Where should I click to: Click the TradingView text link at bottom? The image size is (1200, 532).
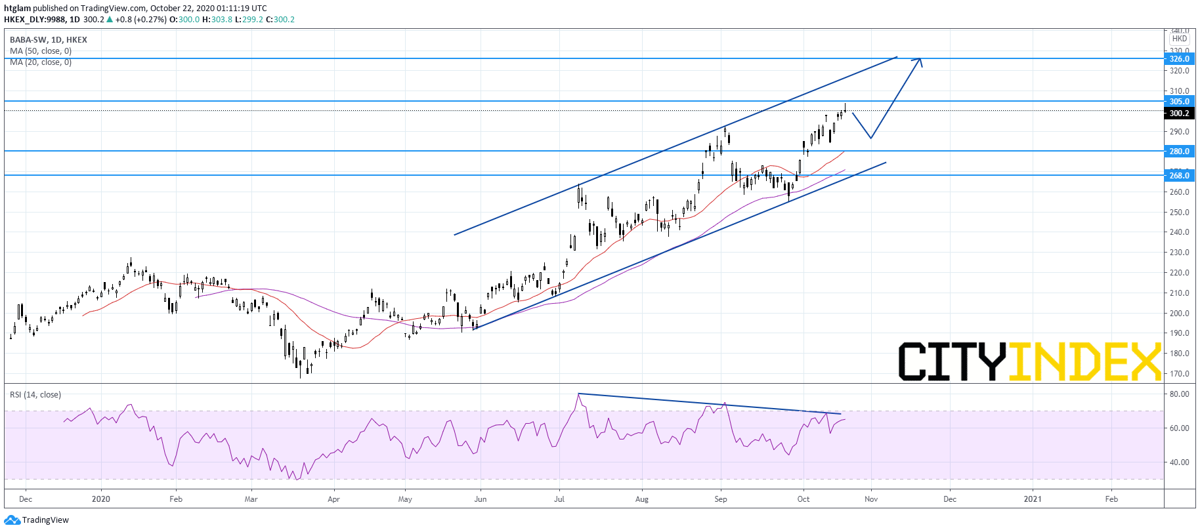pos(45,520)
